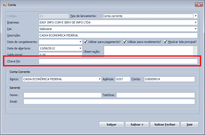205x135 pixels.
Task: Click the Sair button
Action: click(x=190, y=124)
